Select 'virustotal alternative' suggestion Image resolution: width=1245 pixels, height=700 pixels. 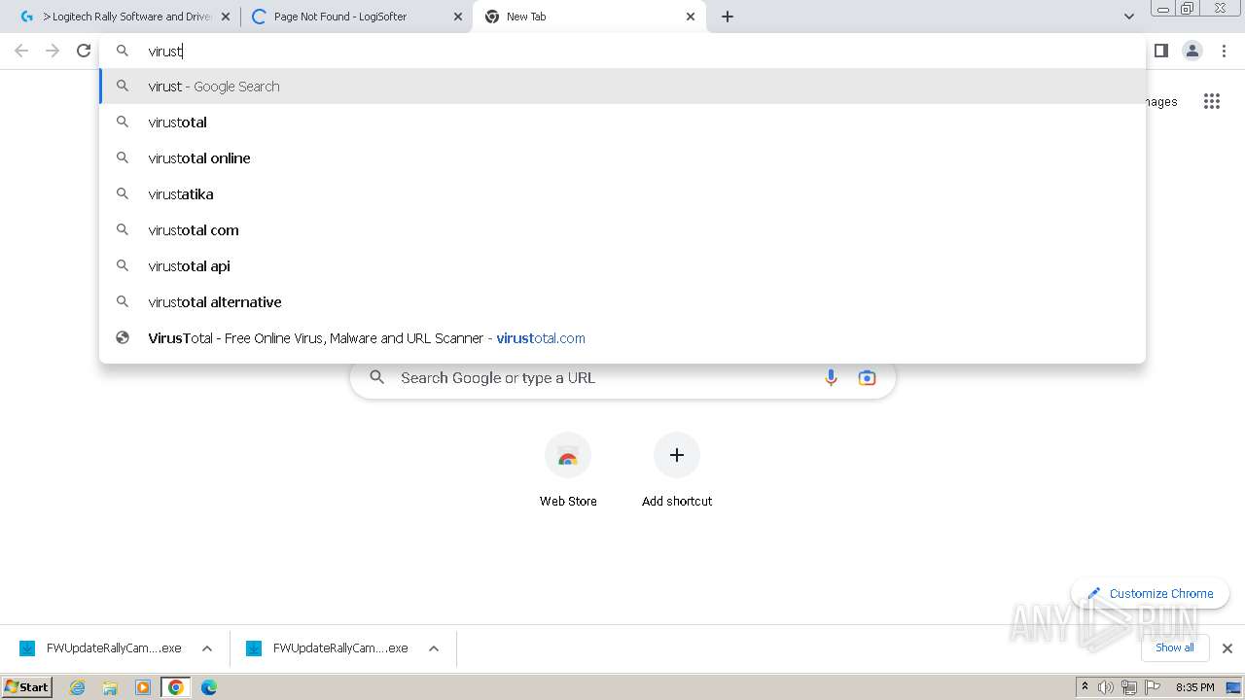(x=622, y=302)
